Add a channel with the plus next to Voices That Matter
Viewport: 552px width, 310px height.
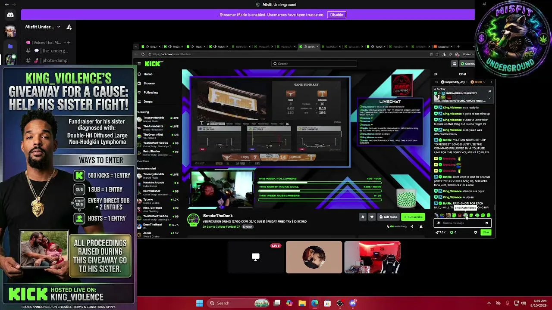coord(69,43)
